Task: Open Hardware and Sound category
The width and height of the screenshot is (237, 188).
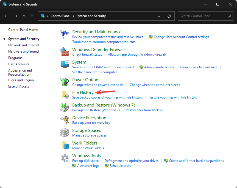Action: pos(23,51)
